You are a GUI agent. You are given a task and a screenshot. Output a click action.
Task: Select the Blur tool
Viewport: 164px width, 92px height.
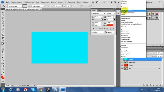point(3,46)
